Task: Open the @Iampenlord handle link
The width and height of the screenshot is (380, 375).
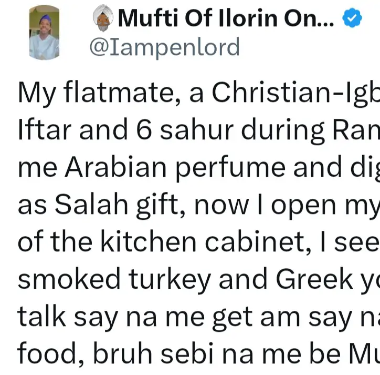Action: pos(164,47)
